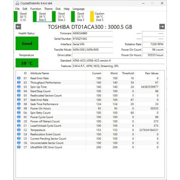Click the status orb for Load/Unload Cycle Count
The height and width of the screenshot is (180, 180).
click(19, 125)
